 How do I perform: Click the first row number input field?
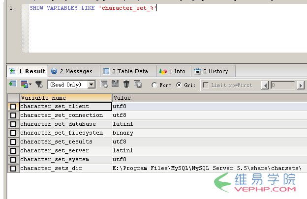pyautogui.click(x=283, y=85)
